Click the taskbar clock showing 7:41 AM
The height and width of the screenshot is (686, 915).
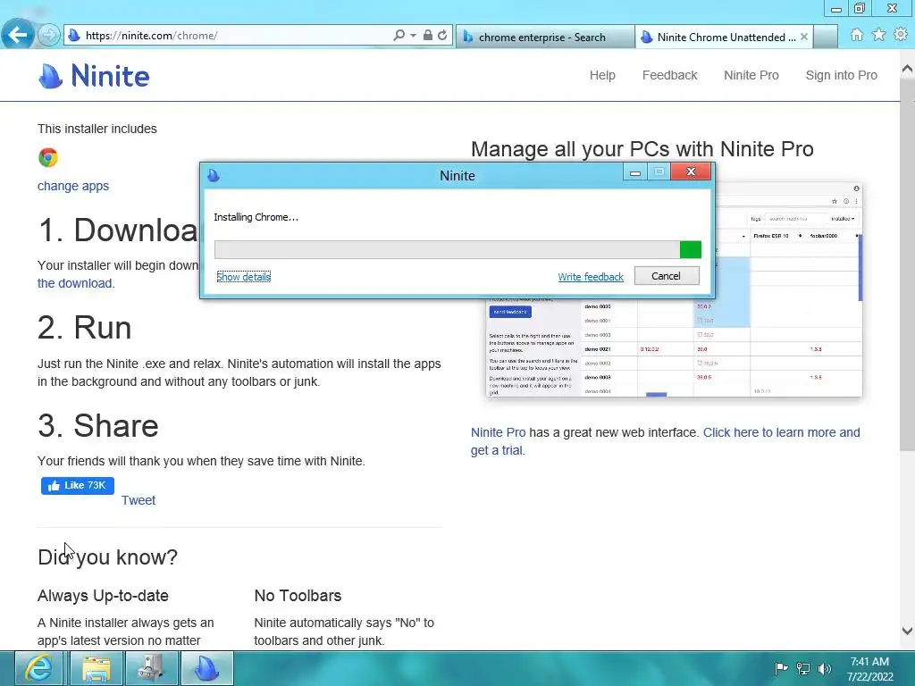pyautogui.click(x=869, y=669)
